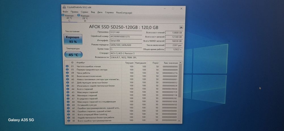Viewport: 284px width, 131px height.
Task: Click status circle for Невосстановимые сектора row
Action: click(67, 79)
